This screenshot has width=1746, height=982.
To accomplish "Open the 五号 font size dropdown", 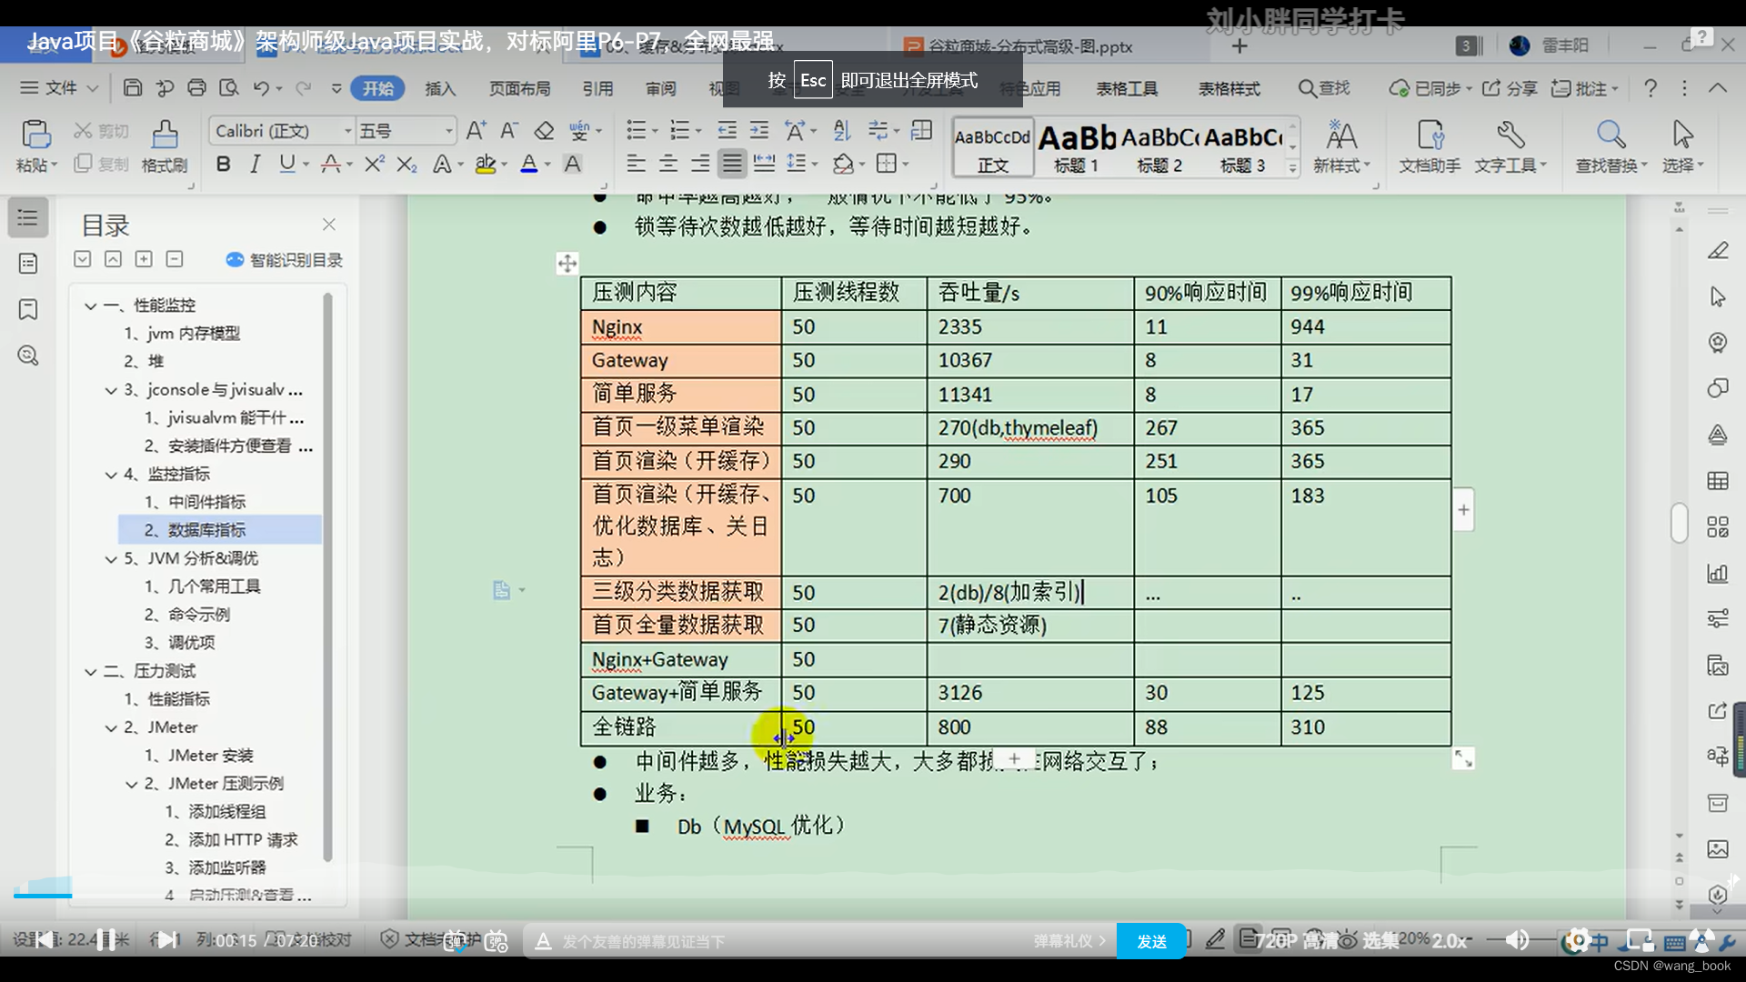I will (448, 131).
